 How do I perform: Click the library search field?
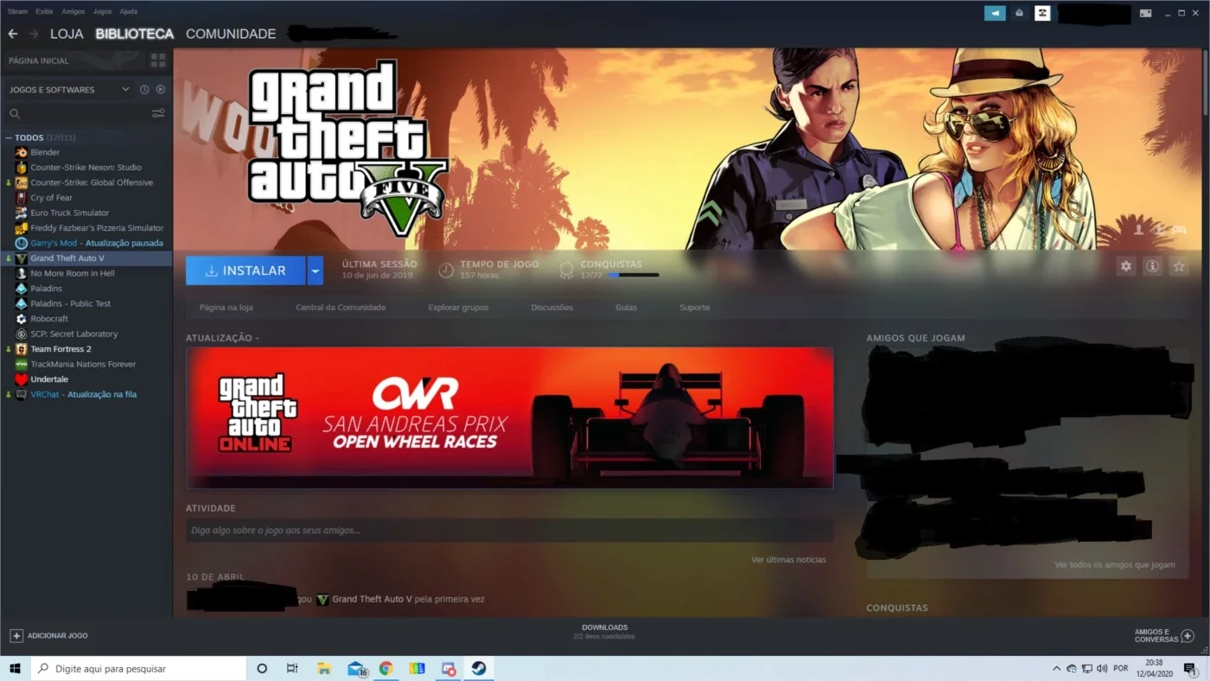[78, 113]
